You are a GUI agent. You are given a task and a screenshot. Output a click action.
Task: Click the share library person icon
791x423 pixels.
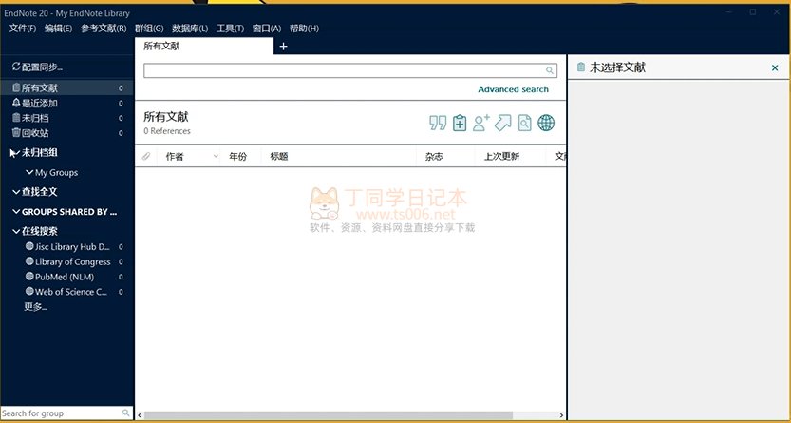(x=481, y=123)
